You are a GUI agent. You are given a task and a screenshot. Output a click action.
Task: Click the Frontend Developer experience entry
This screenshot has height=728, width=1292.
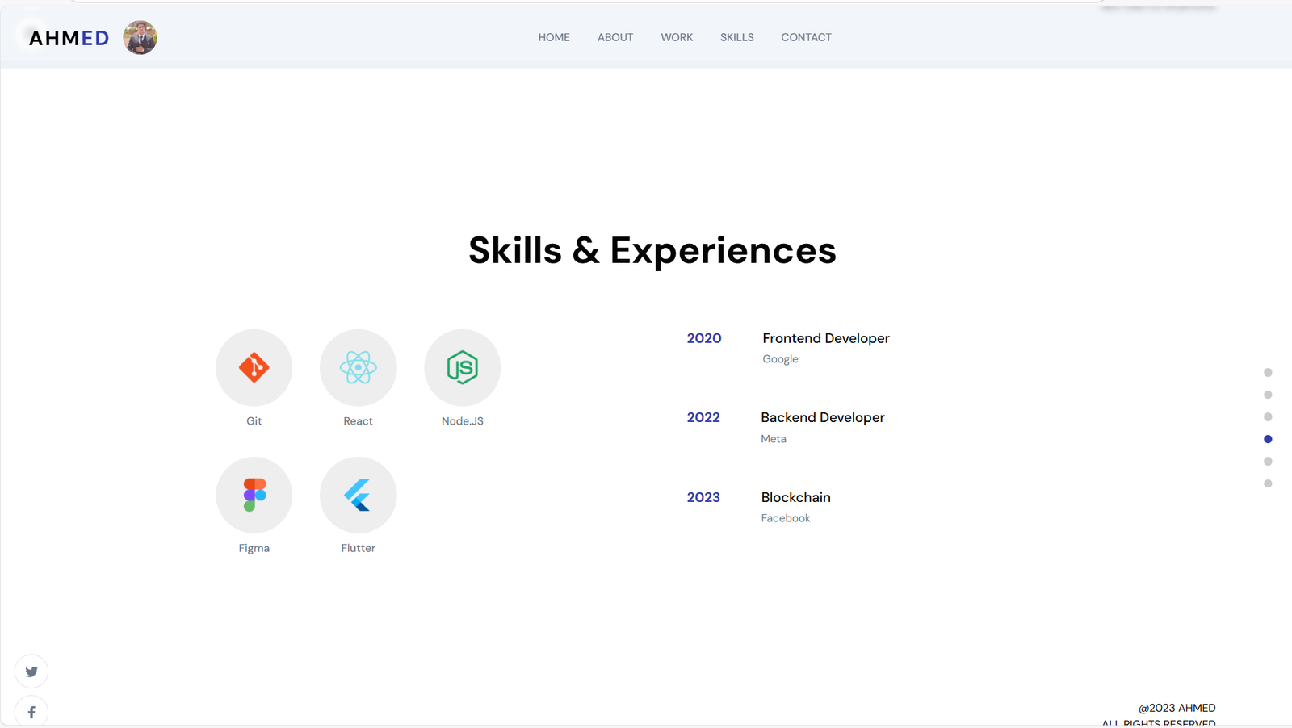825,339
